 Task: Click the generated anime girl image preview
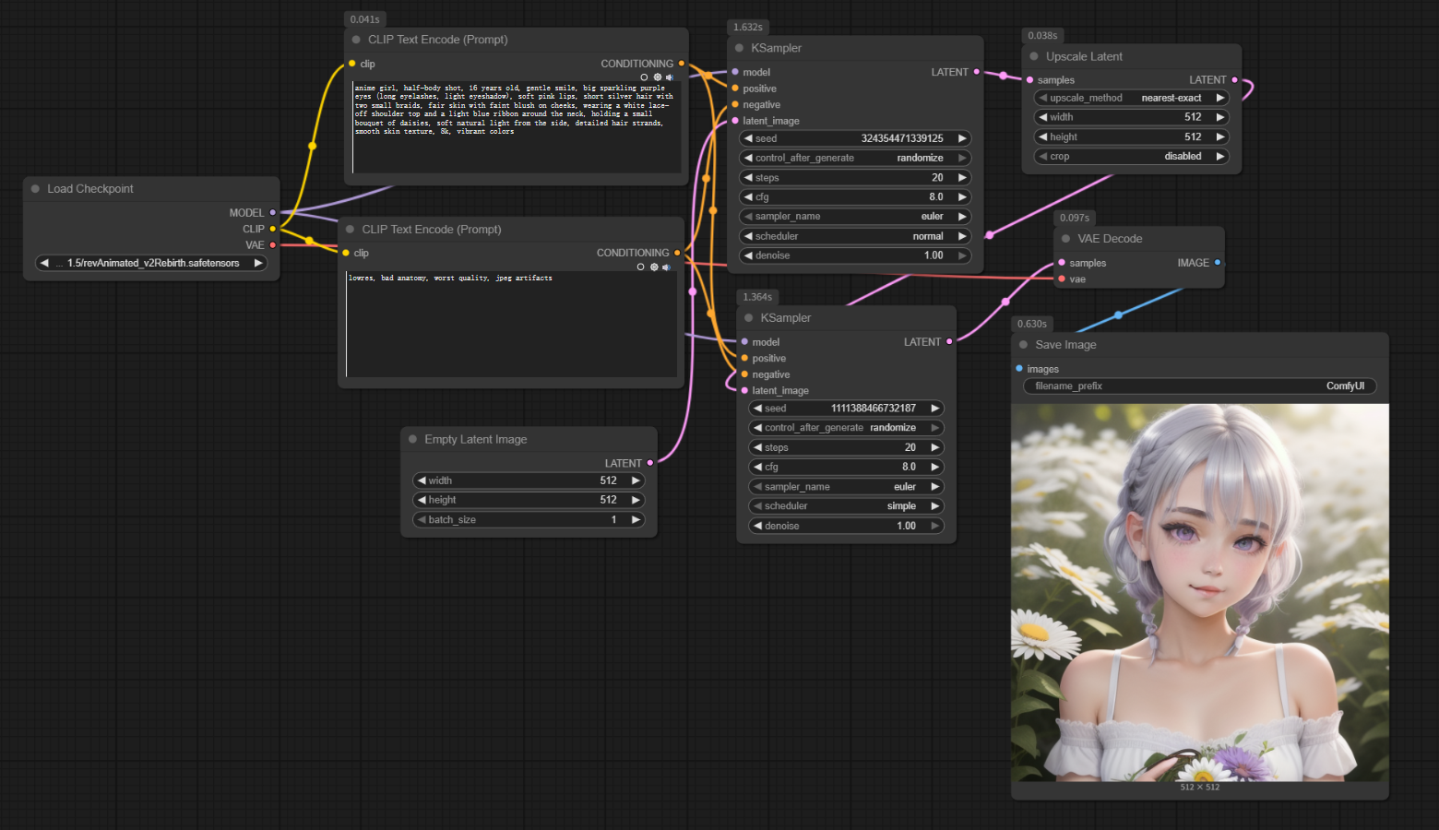pos(1199,592)
